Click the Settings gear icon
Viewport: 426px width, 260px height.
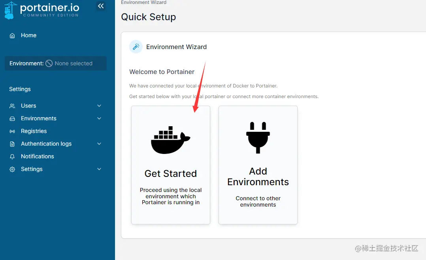coord(12,169)
